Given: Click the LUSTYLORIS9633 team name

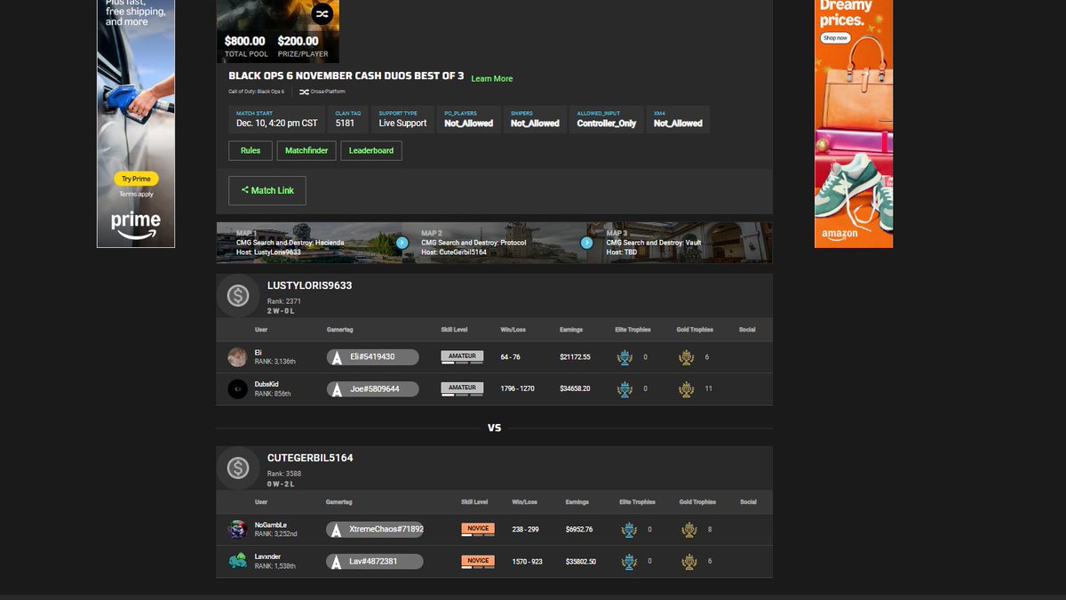Looking at the screenshot, I should tap(310, 285).
